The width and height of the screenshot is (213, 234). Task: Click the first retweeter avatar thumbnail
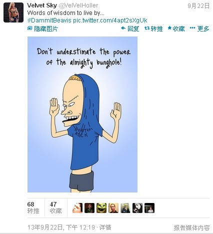tap(77, 208)
